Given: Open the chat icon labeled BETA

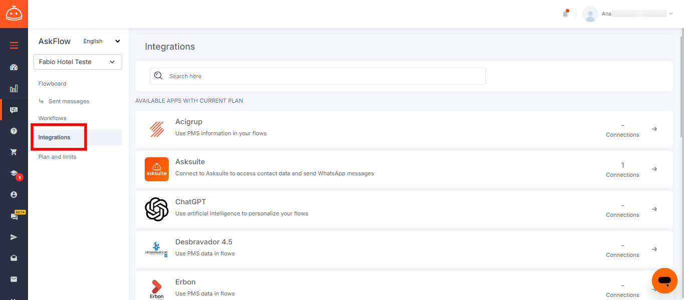Looking at the screenshot, I should (x=14, y=216).
